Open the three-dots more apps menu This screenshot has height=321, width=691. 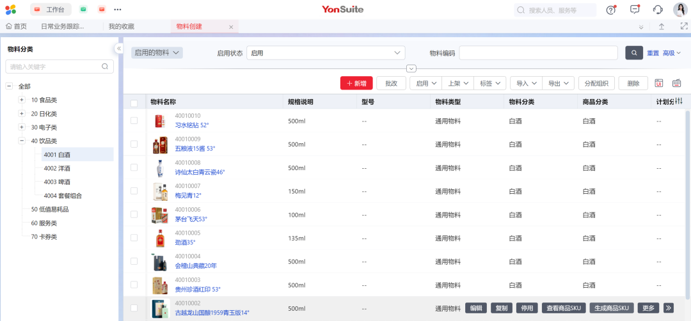[118, 9]
